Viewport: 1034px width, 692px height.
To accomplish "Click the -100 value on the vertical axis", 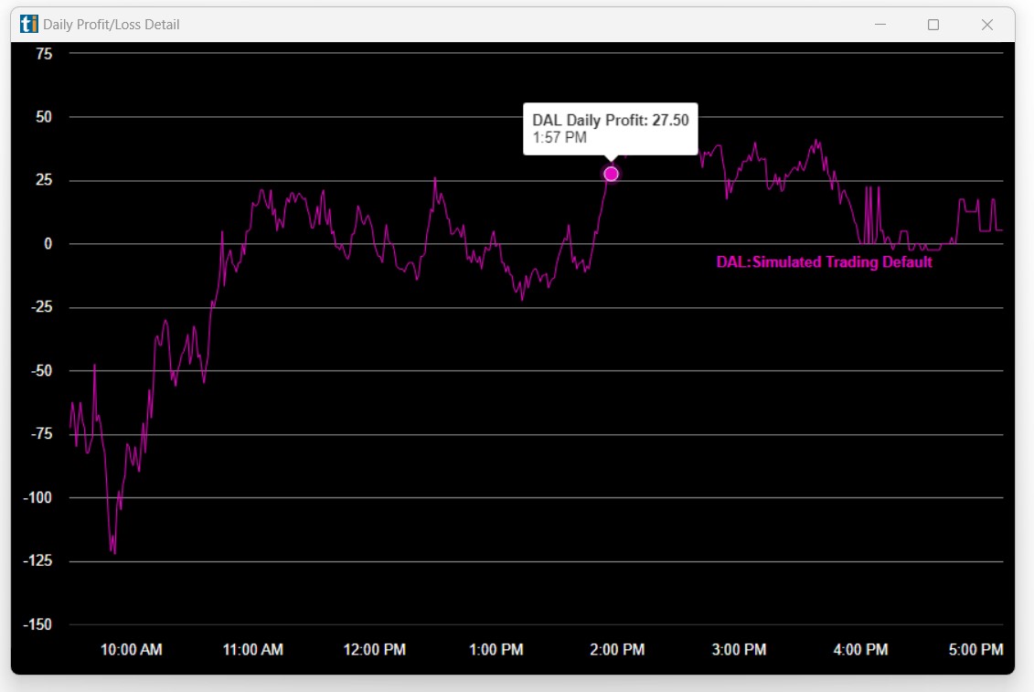I will pos(38,498).
